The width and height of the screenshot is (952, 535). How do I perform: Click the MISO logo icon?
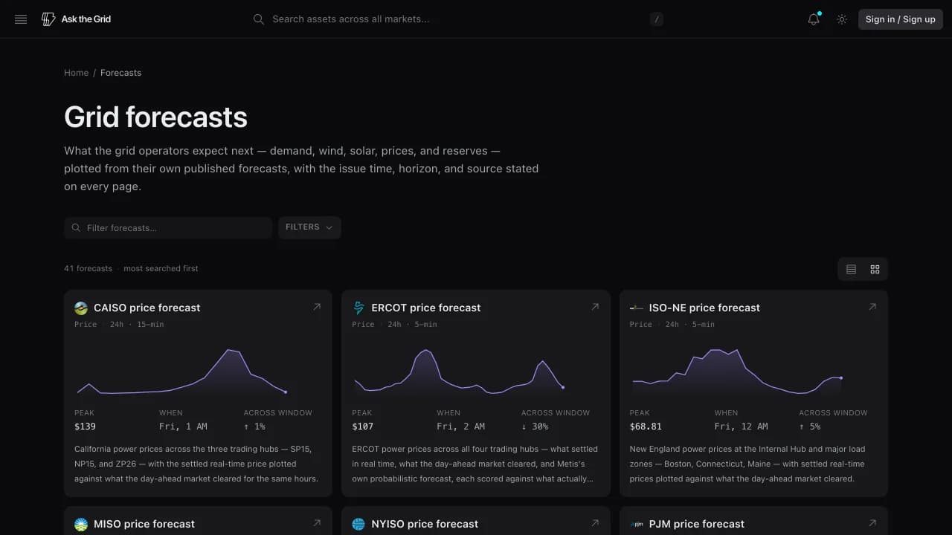pyautogui.click(x=81, y=525)
